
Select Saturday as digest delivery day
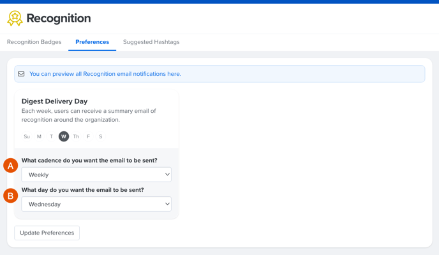101,136
